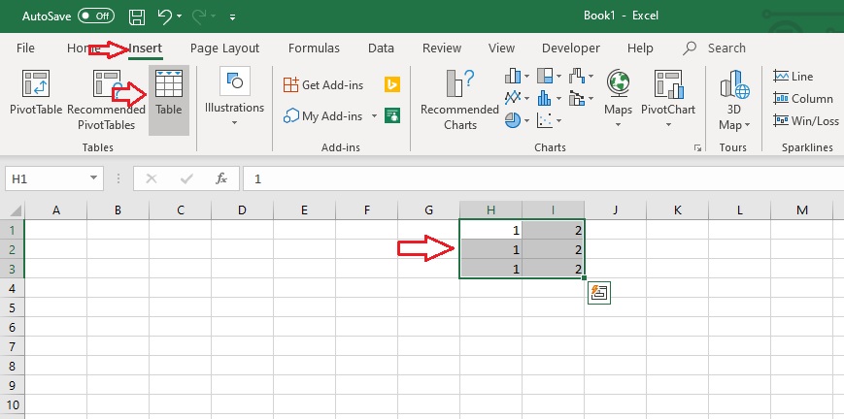Insert a Win/Loss sparkline

(x=806, y=120)
